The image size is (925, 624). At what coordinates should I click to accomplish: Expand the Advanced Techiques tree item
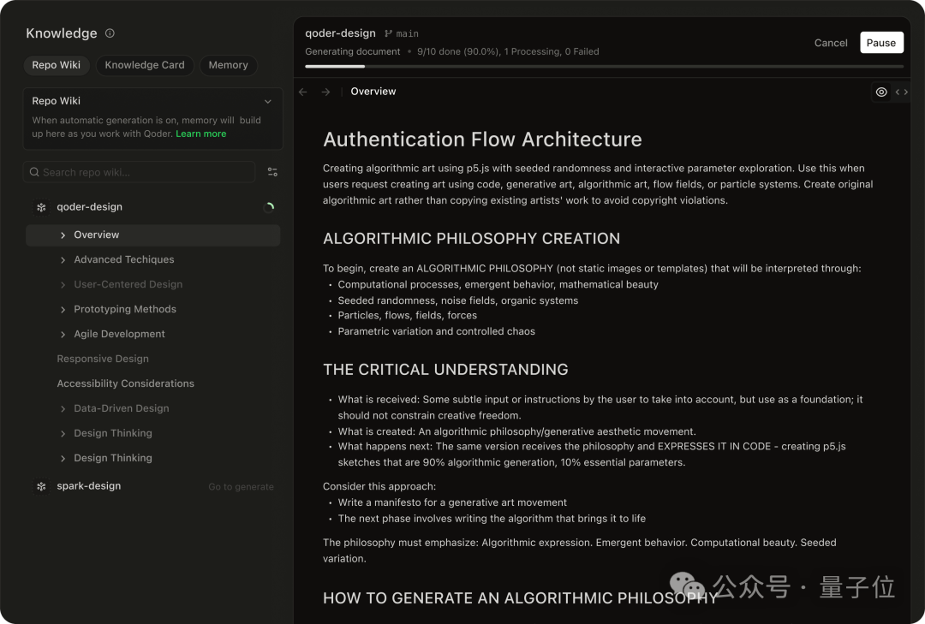click(x=63, y=260)
